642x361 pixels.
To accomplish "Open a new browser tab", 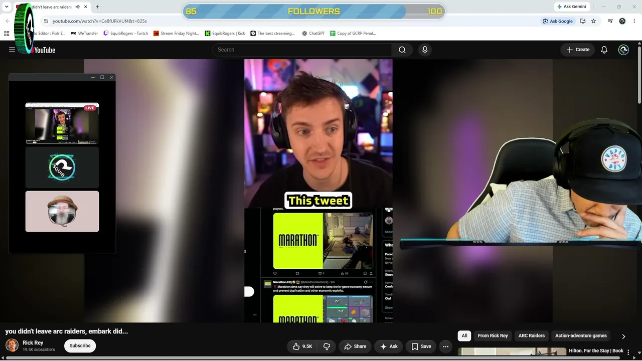I will coord(97,7).
